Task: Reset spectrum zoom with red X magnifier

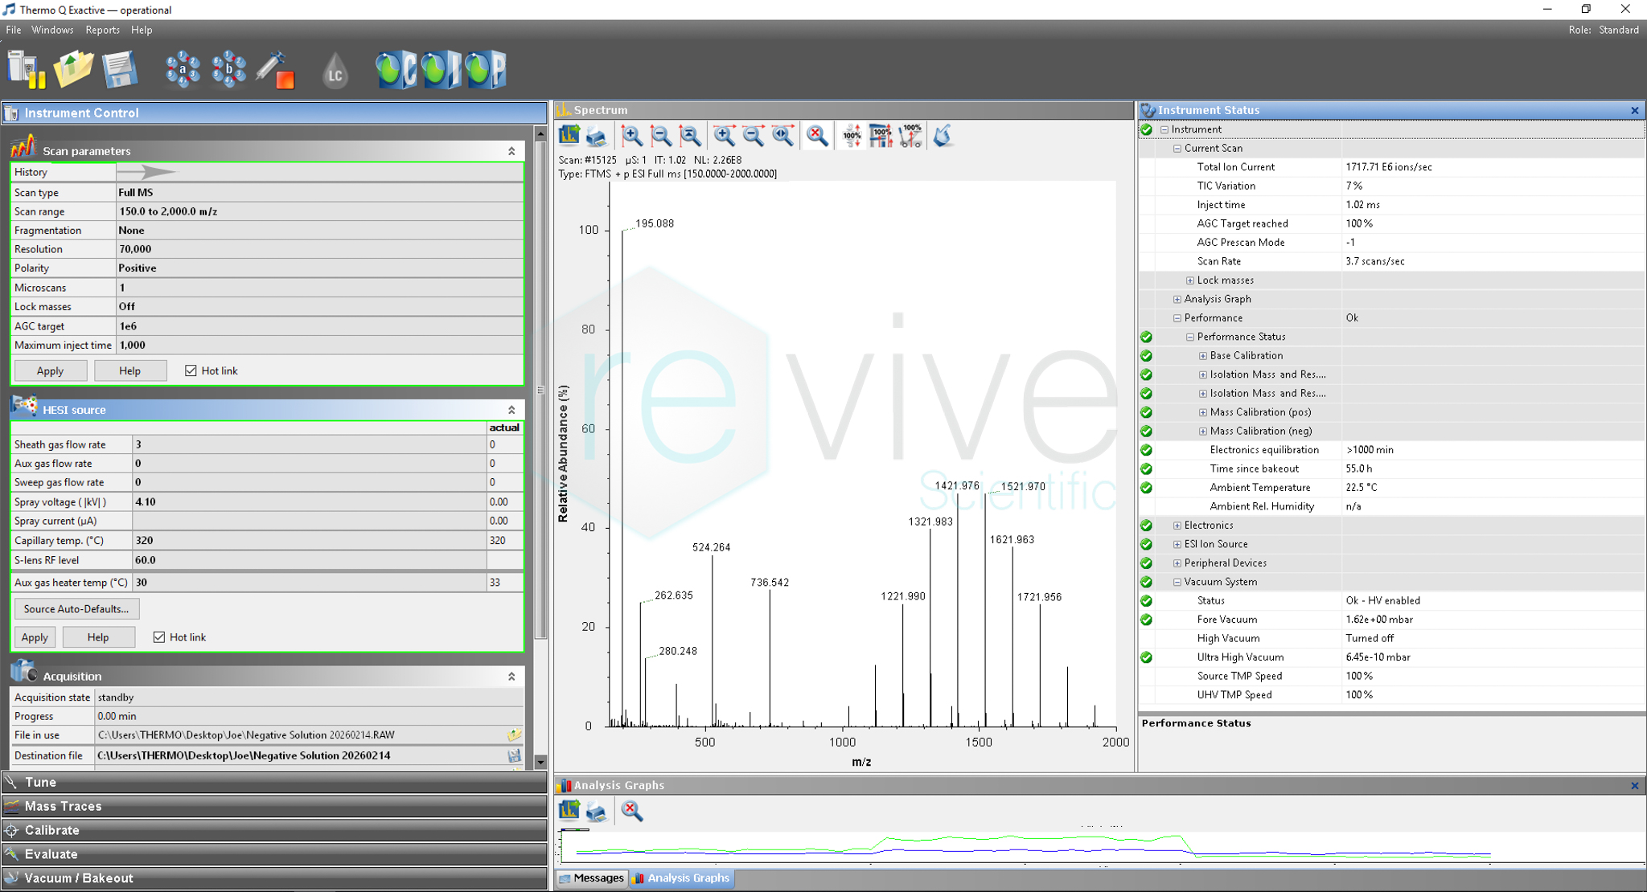Action: pyautogui.click(x=817, y=136)
